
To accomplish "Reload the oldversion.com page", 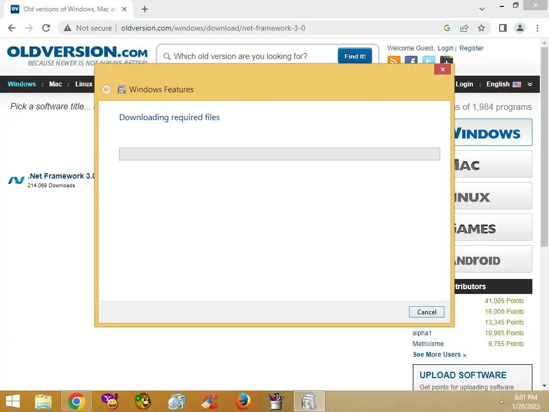I will pos(46,28).
